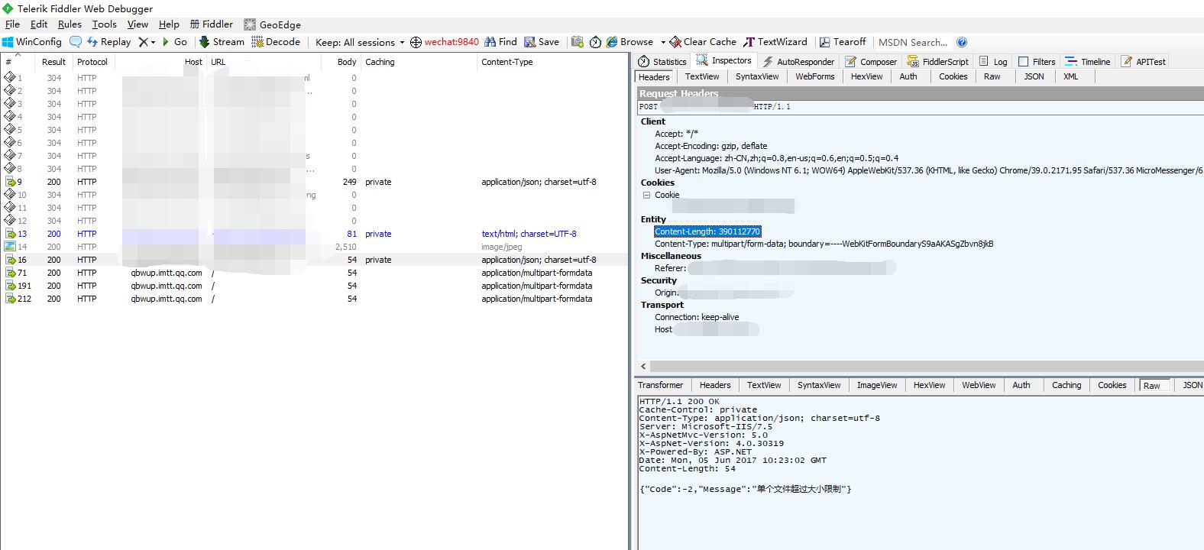Open the Remove sessions X dropdown
1204x550 pixels.
point(147,42)
